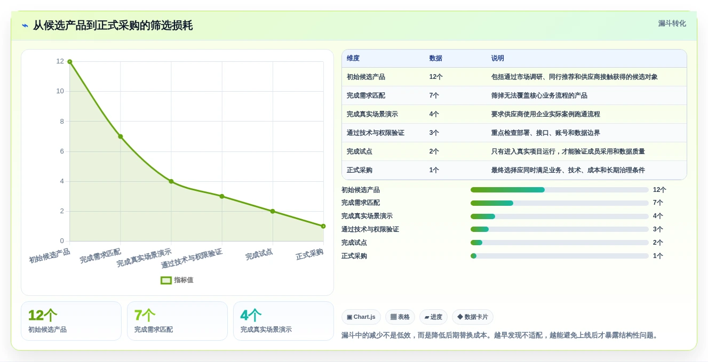The height and width of the screenshot is (362, 708).
Task: Click the chart data point for 完成真实场景演示
Action: (171, 181)
